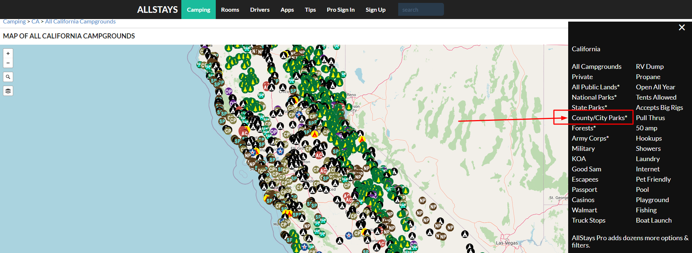Zoom out on the map

(x=8, y=63)
